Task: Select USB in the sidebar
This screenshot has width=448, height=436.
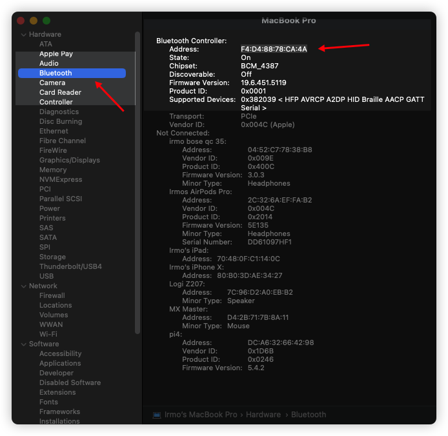Action: 46,277
